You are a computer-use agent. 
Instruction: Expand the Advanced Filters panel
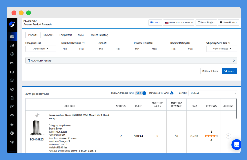pos(131,60)
